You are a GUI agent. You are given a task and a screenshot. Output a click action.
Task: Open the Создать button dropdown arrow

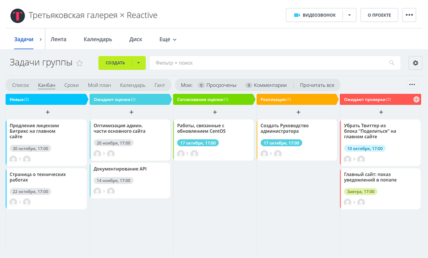[x=139, y=63]
